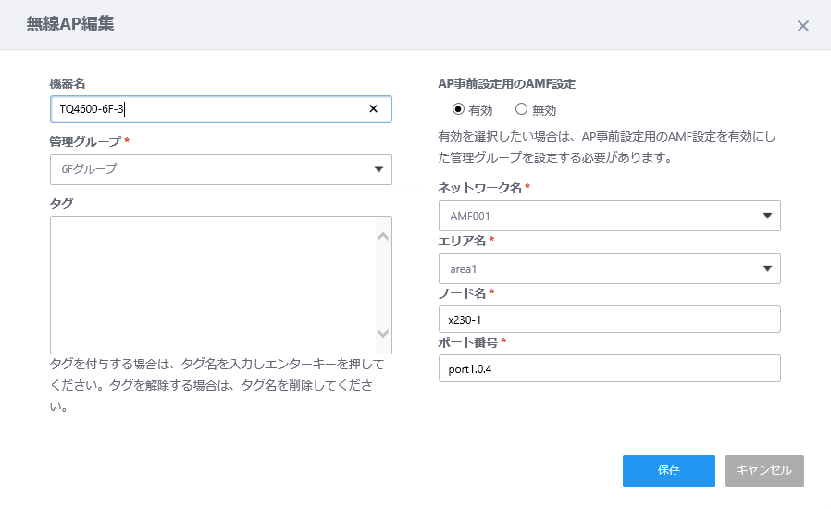Image resolution: width=831 pixels, height=509 pixels.
Task: Close the 無線AP編集 dialog
Action: coord(803,26)
